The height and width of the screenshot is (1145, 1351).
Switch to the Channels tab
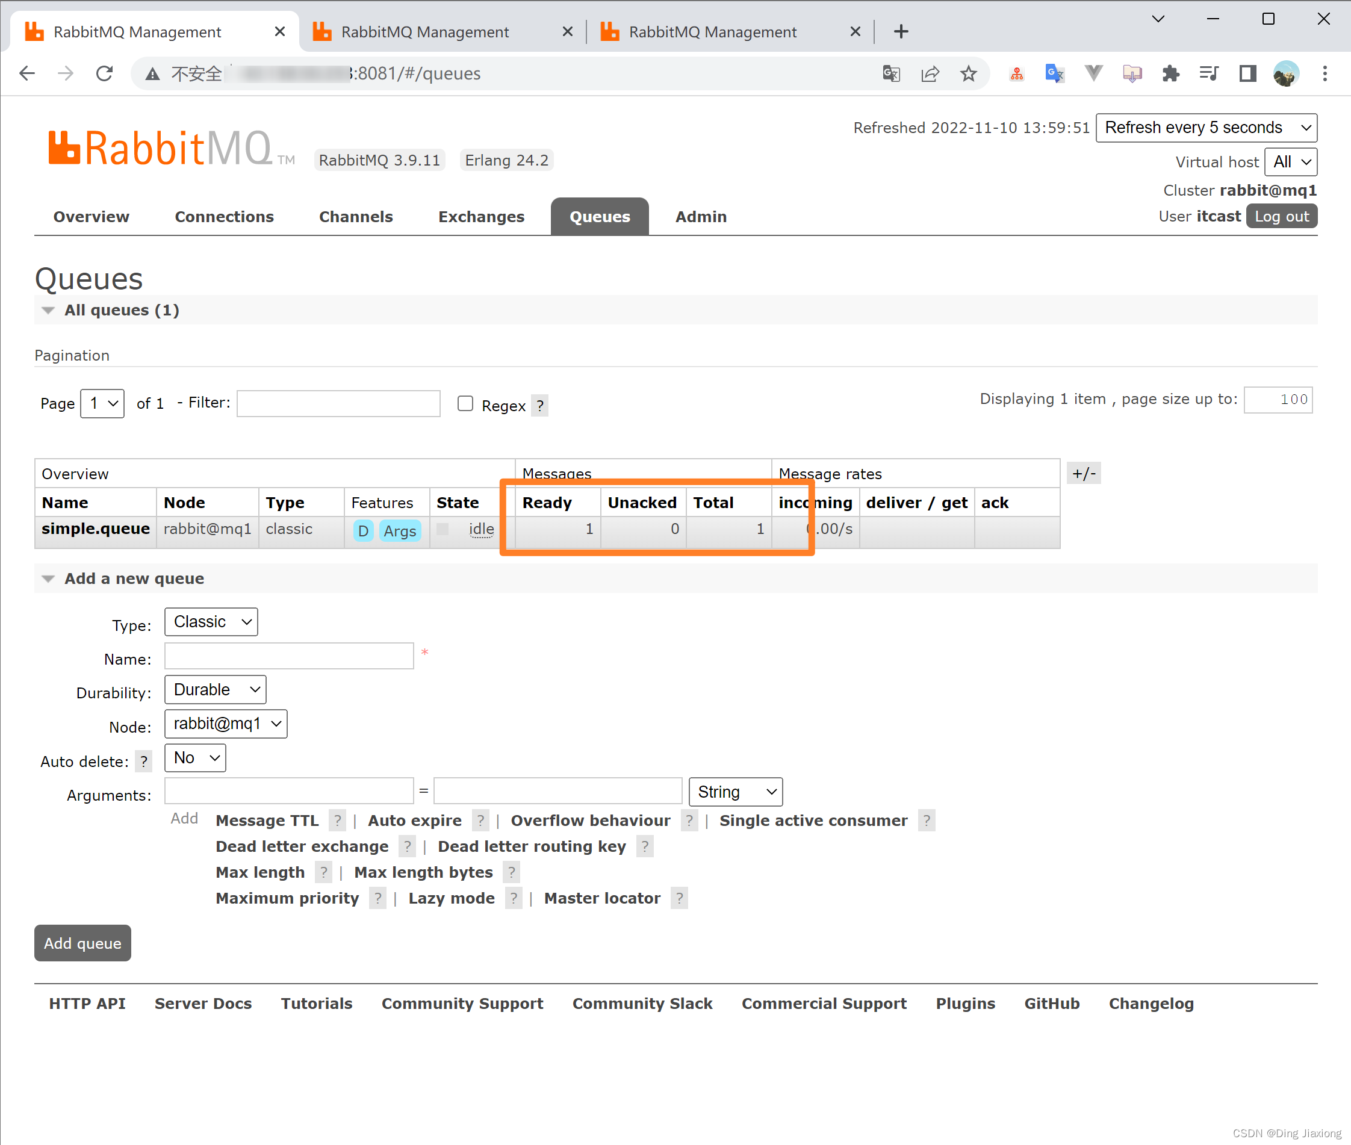pyautogui.click(x=356, y=217)
